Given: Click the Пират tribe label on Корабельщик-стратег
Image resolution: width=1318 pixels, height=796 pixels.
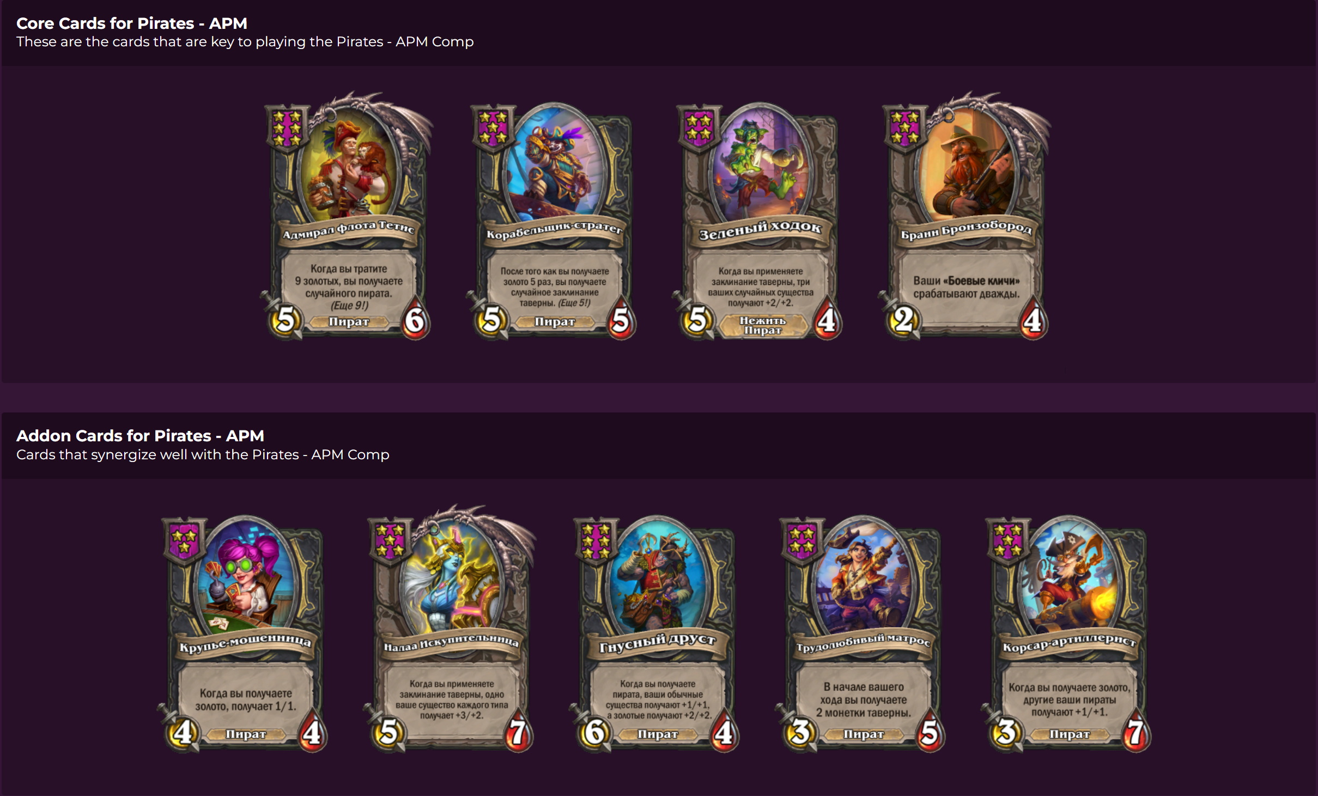Looking at the screenshot, I should coord(555,322).
